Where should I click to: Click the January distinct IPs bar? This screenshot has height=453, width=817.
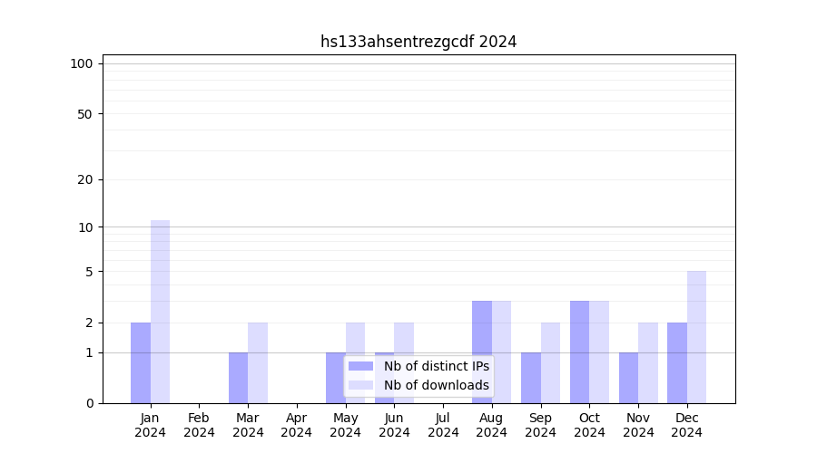(x=141, y=362)
